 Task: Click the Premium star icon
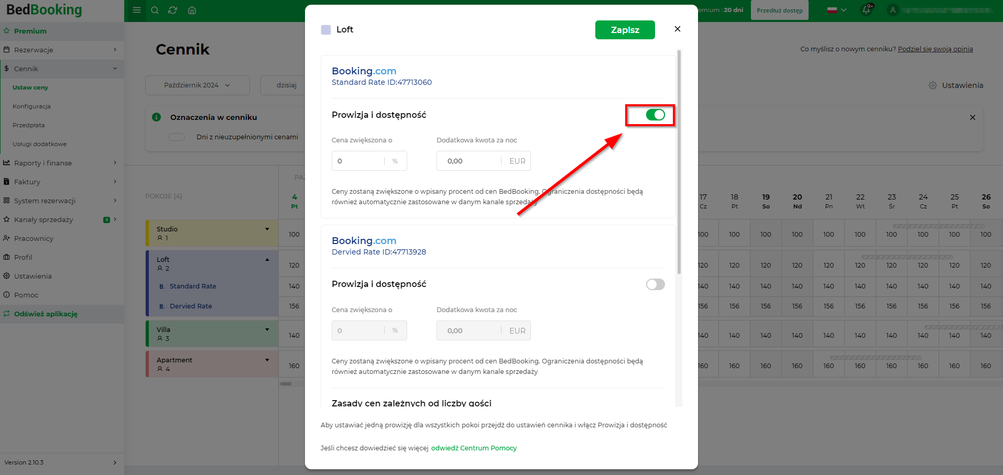[6, 31]
